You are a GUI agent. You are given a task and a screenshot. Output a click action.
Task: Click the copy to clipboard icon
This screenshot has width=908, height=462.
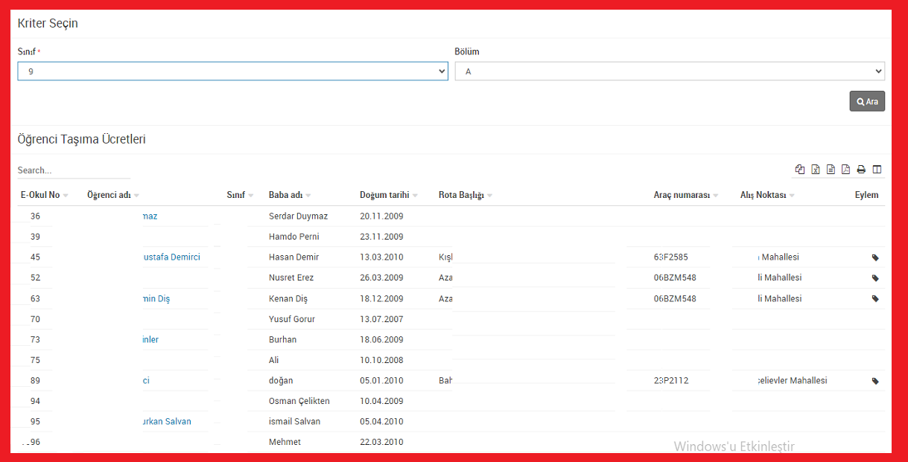pyautogui.click(x=800, y=170)
